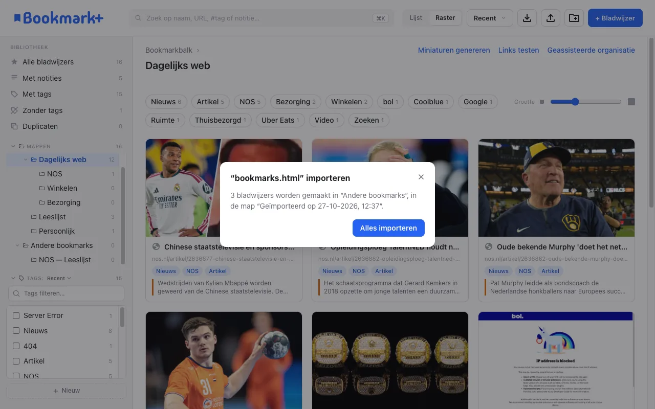Image resolution: width=655 pixels, height=409 pixels.
Task: Check the 404 tag checkbox
Action: pyautogui.click(x=16, y=346)
